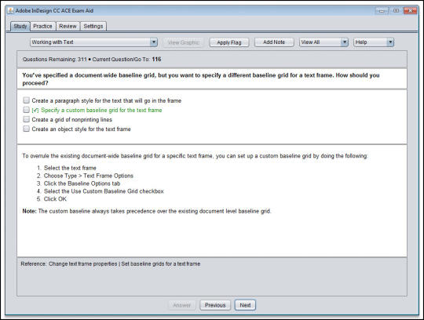Click the Java application icon in title bar
424x320 pixels.
point(10,10)
